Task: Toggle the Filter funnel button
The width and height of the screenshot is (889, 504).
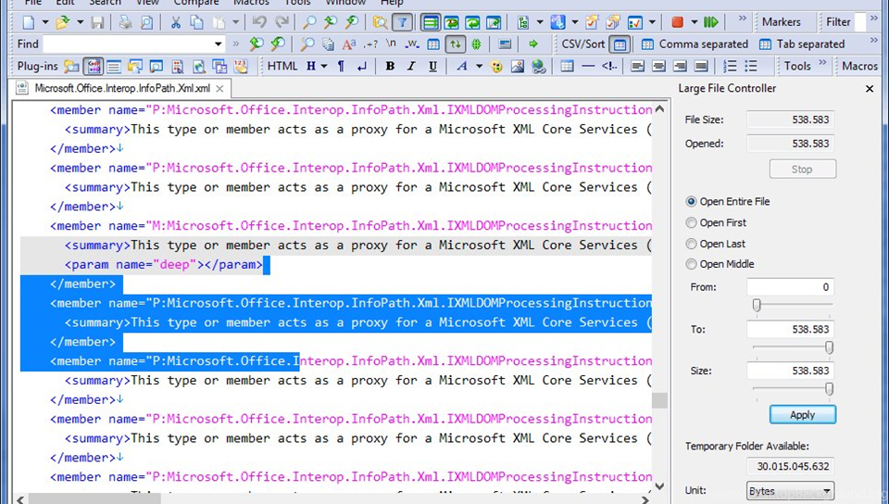Action: 402,22
